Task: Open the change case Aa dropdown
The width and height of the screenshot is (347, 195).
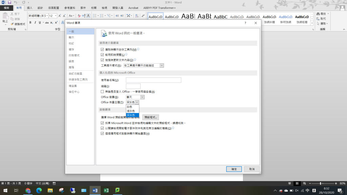Action: click(x=71, y=16)
